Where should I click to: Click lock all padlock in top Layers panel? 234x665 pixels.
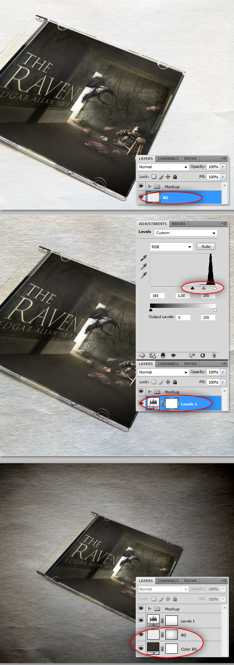(175, 177)
